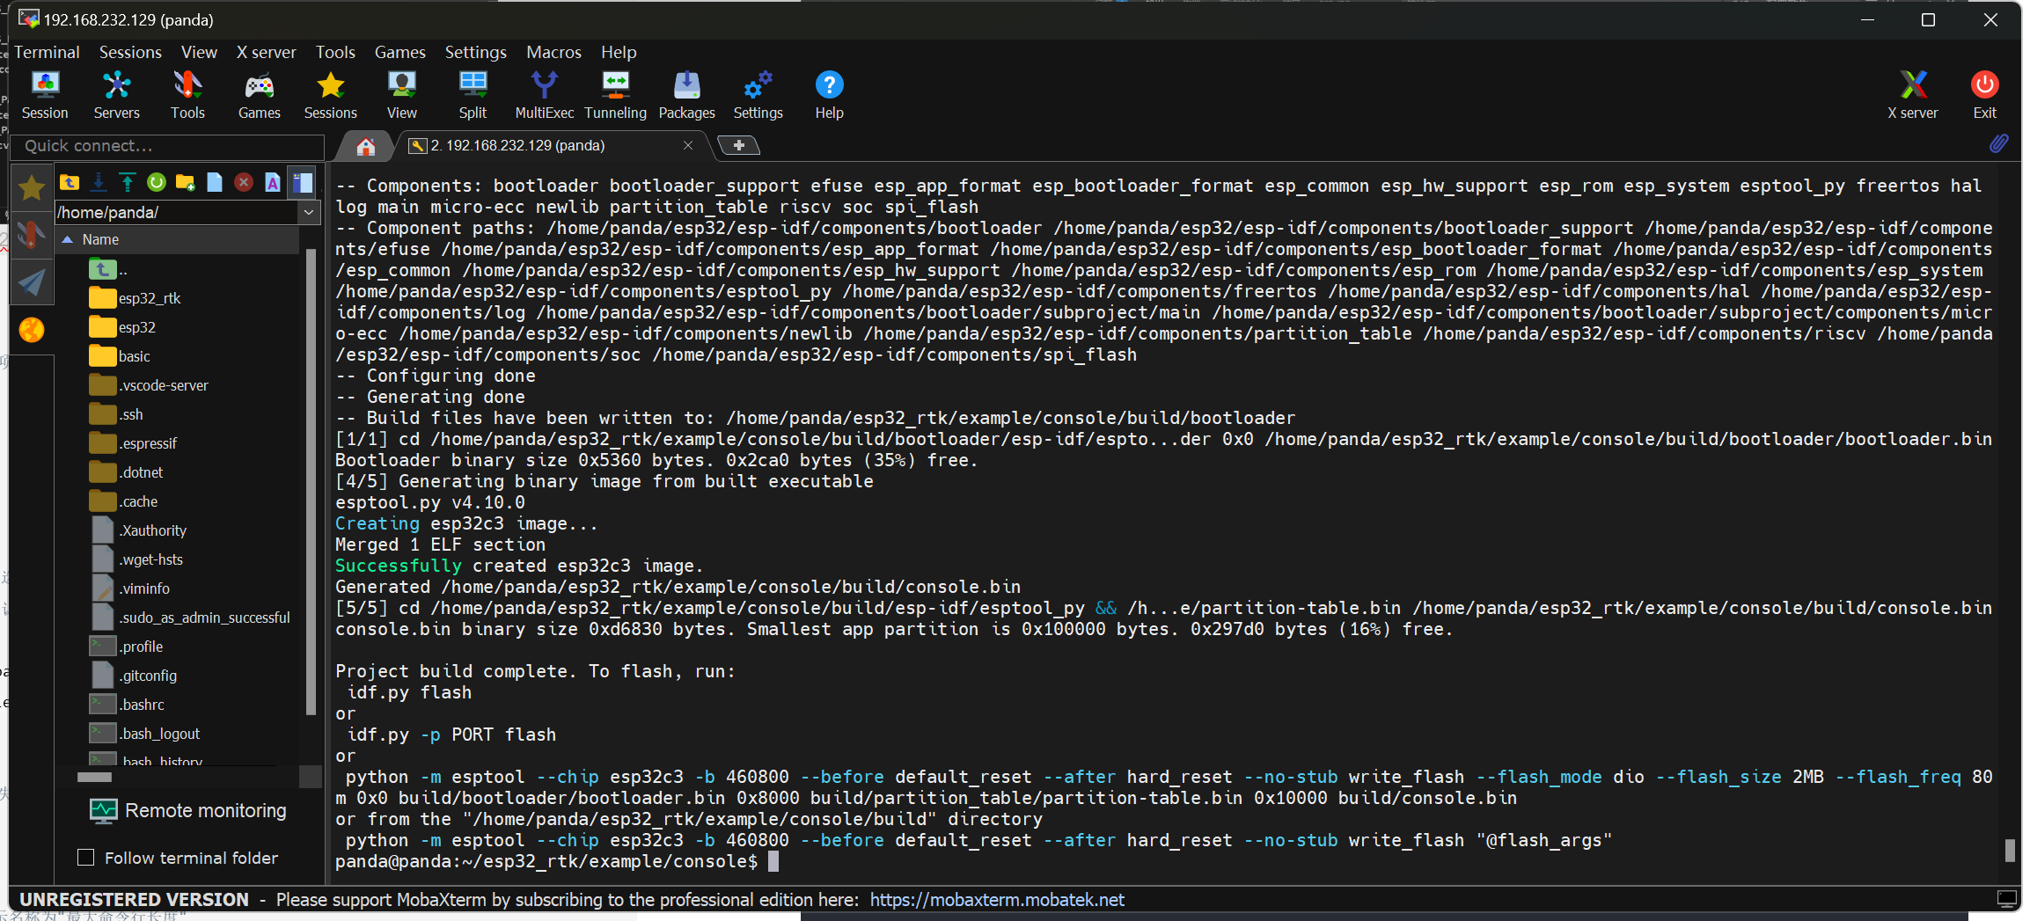Open the View toolbar icon
Screen dimensions: 2030x921
point(401,94)
